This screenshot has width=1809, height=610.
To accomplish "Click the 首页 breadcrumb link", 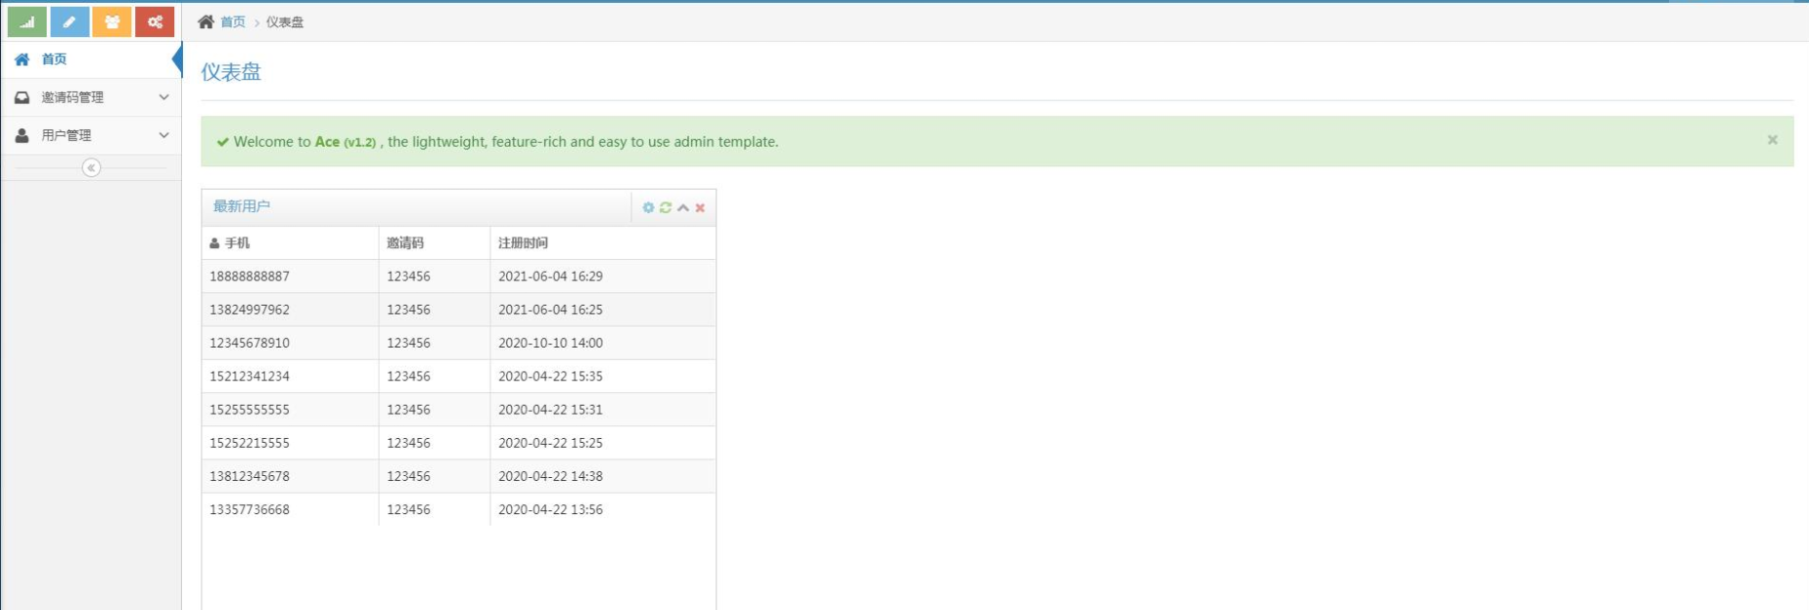I will click(x=233, y=22).
